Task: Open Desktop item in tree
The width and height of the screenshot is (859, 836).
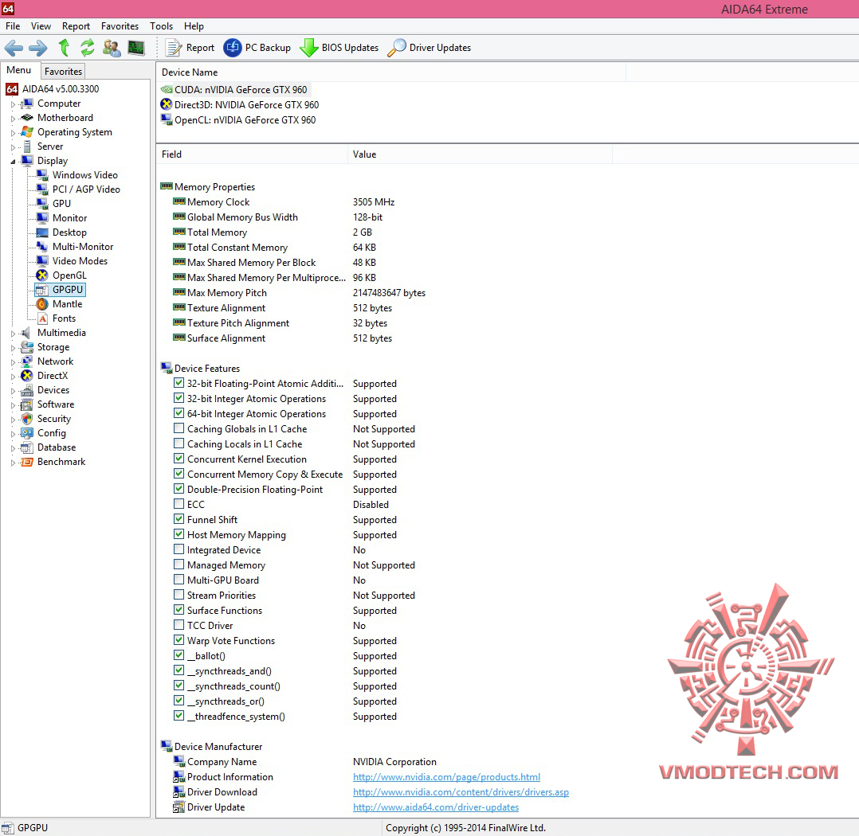Action: click(61, 232)
